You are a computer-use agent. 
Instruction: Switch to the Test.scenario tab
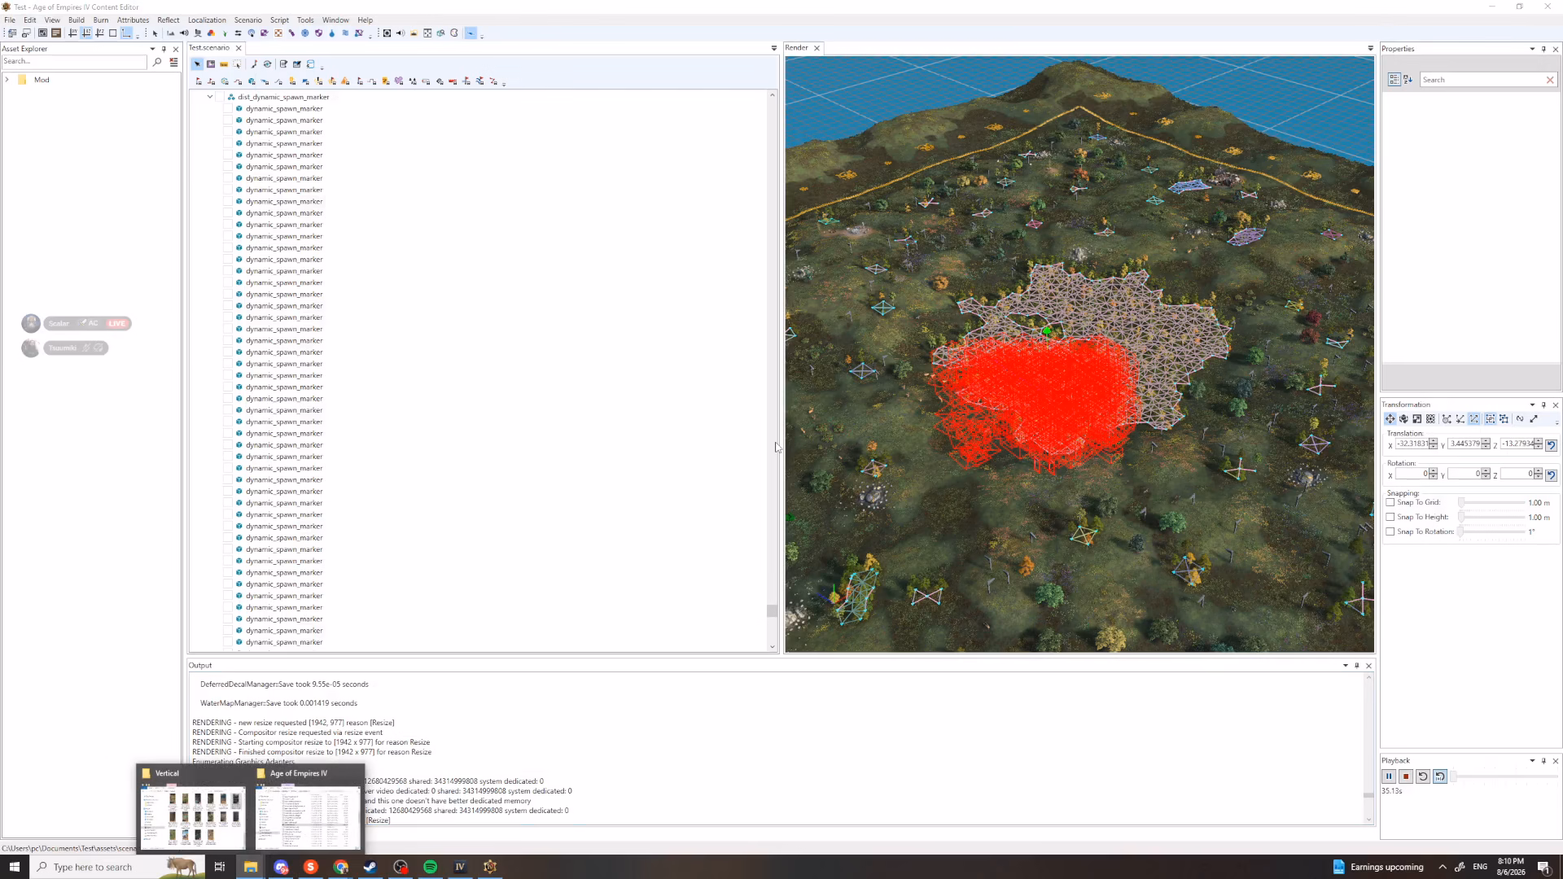[209, 48]
